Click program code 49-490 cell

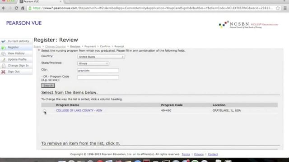coord(166,111)
